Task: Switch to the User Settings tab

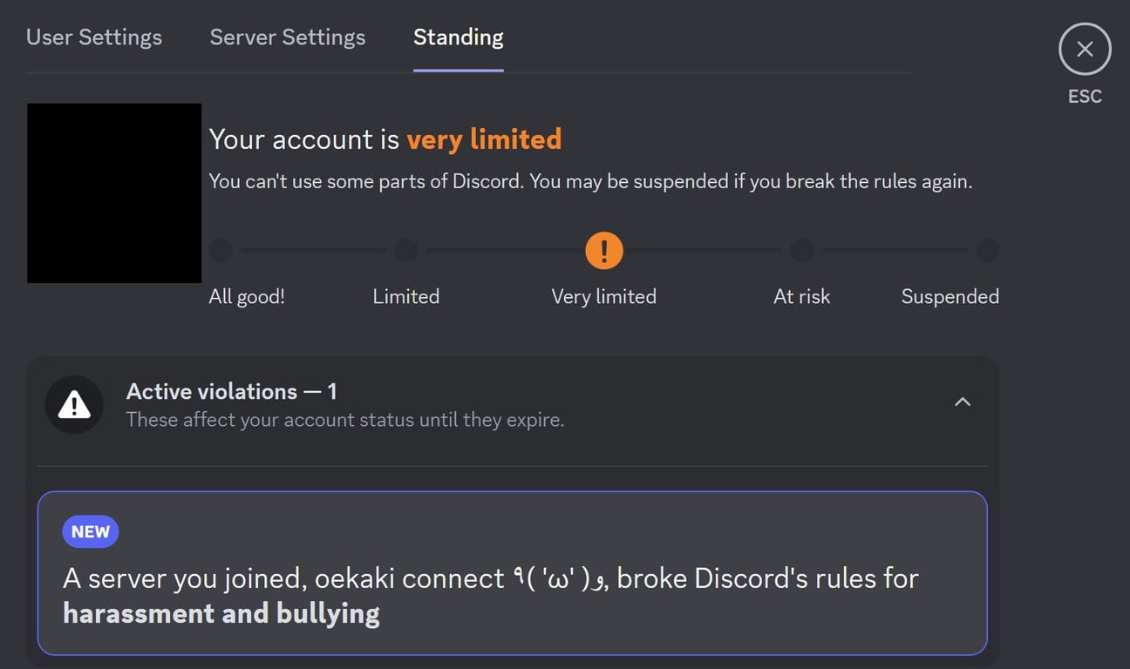Action: point(94,37)
